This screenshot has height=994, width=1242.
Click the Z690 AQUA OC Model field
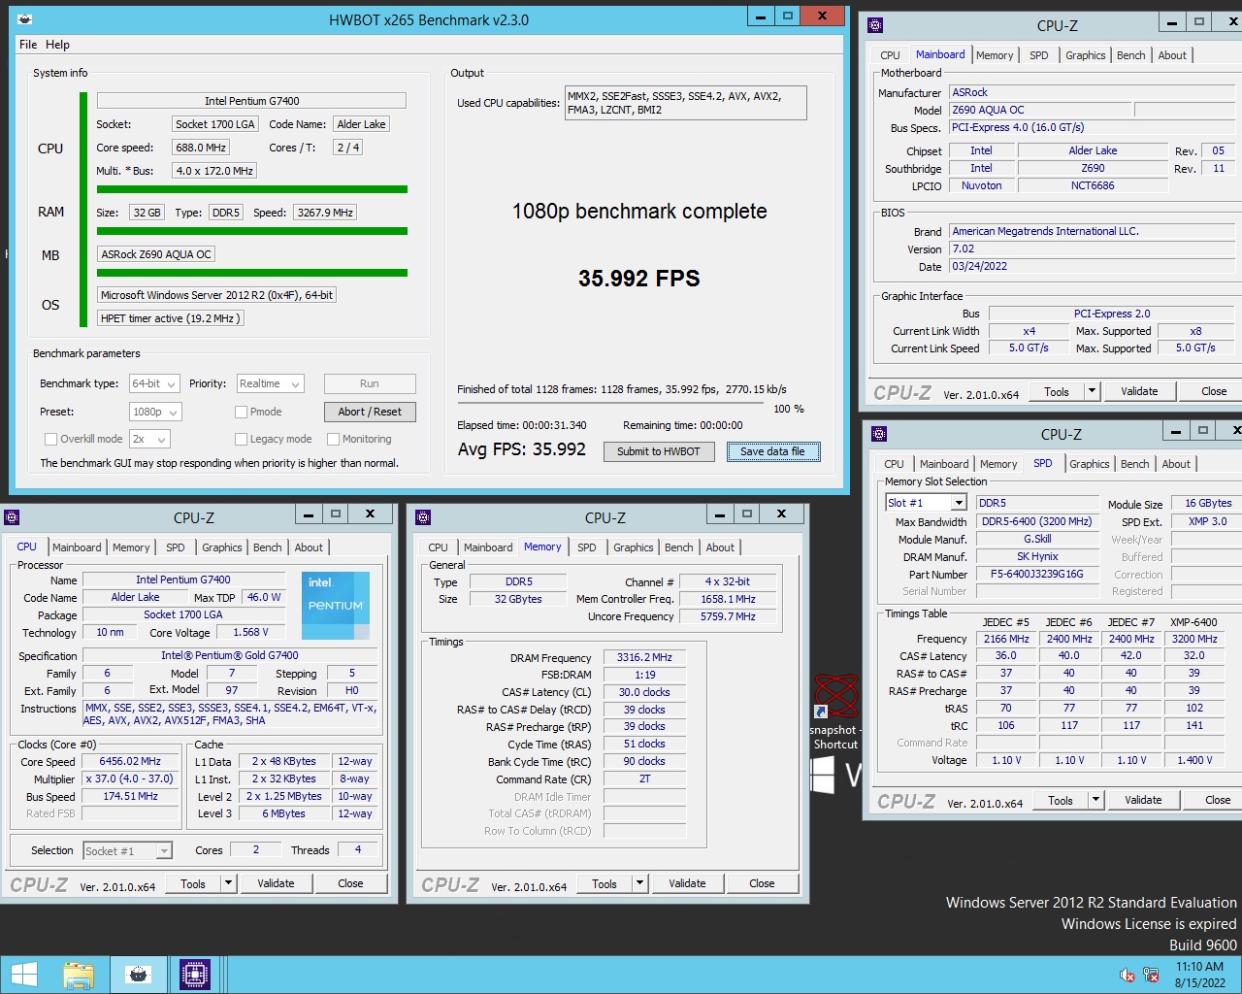[1039, 110]
